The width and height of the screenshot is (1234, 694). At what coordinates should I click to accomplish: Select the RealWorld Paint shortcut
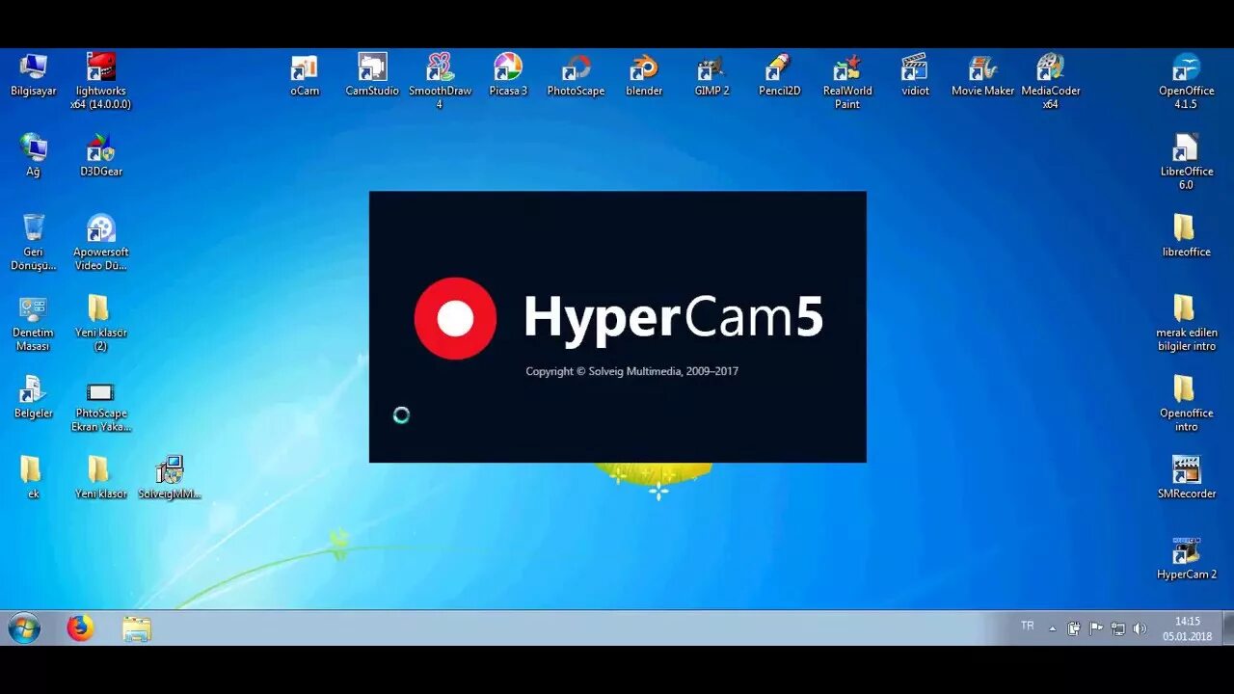click(x=847, y=82)
